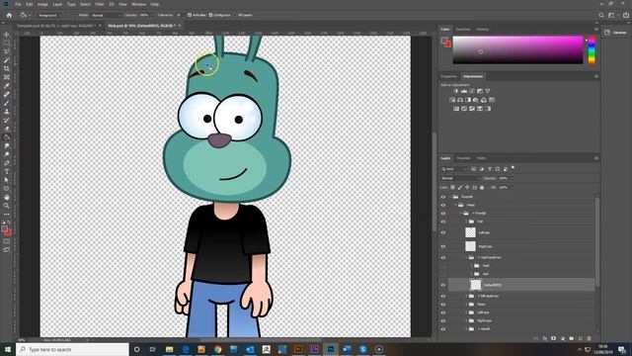Add a Curves adjustment
Screen dimensions: 632x356
[x=472, y=91]
